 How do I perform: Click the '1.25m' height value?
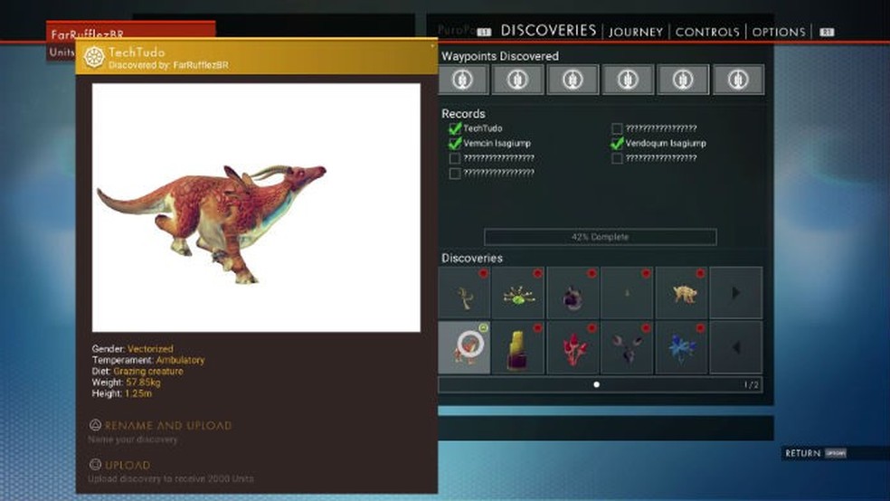tap(137, 393)
